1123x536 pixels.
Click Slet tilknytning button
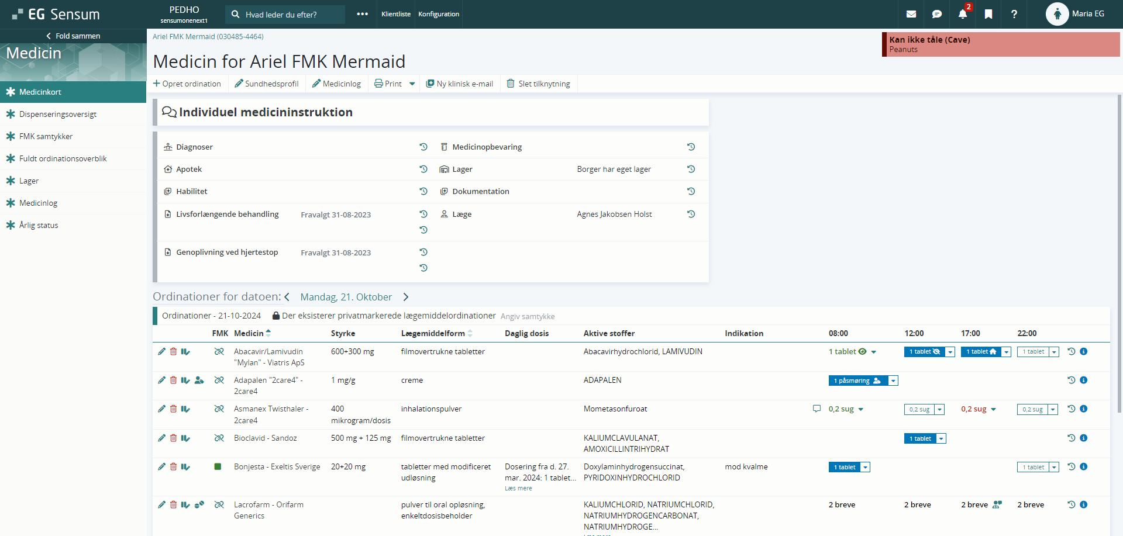coord(539,84)
